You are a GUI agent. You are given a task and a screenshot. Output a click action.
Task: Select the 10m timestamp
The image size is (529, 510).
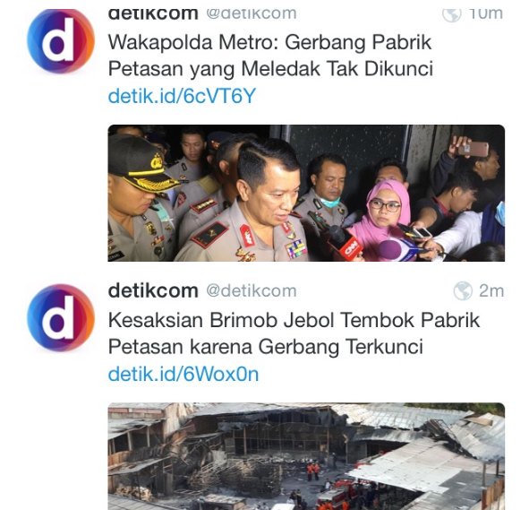coord(486,14)
